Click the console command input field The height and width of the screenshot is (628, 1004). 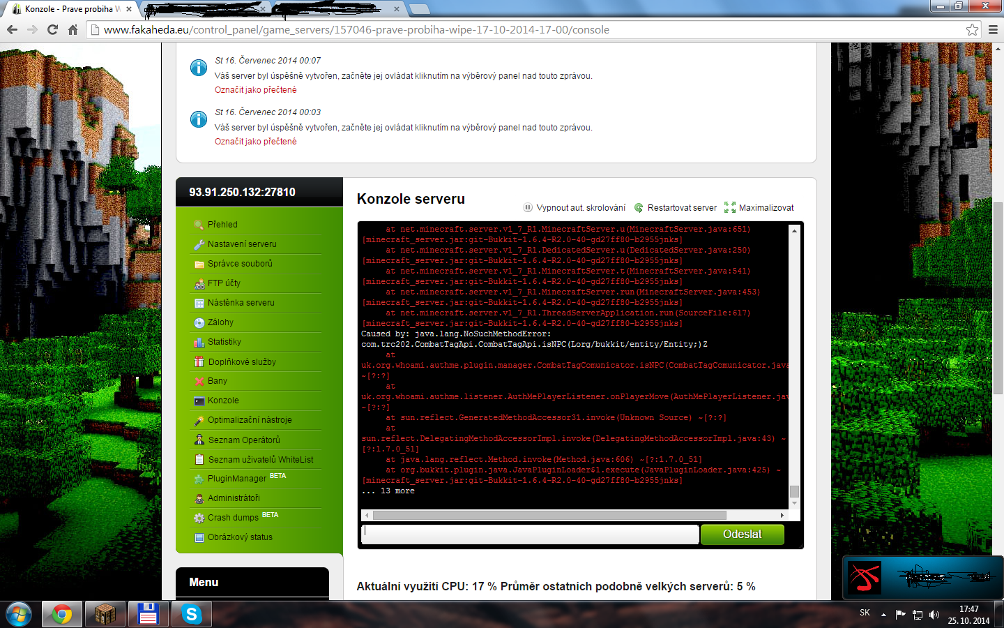coord(530,534)
